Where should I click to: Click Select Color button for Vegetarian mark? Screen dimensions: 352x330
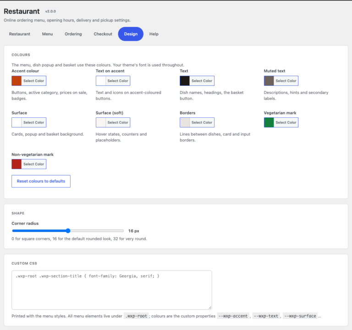point(286,122)
